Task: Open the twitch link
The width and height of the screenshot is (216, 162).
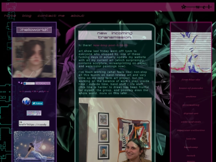Action: [191, 156]
